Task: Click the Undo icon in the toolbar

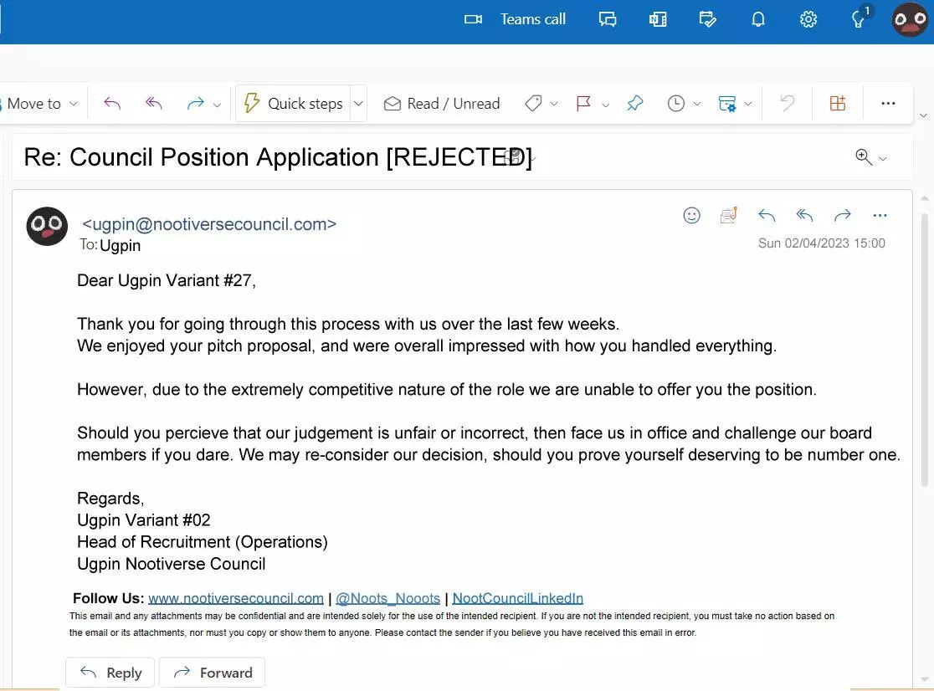Action: tap(787, 103)
